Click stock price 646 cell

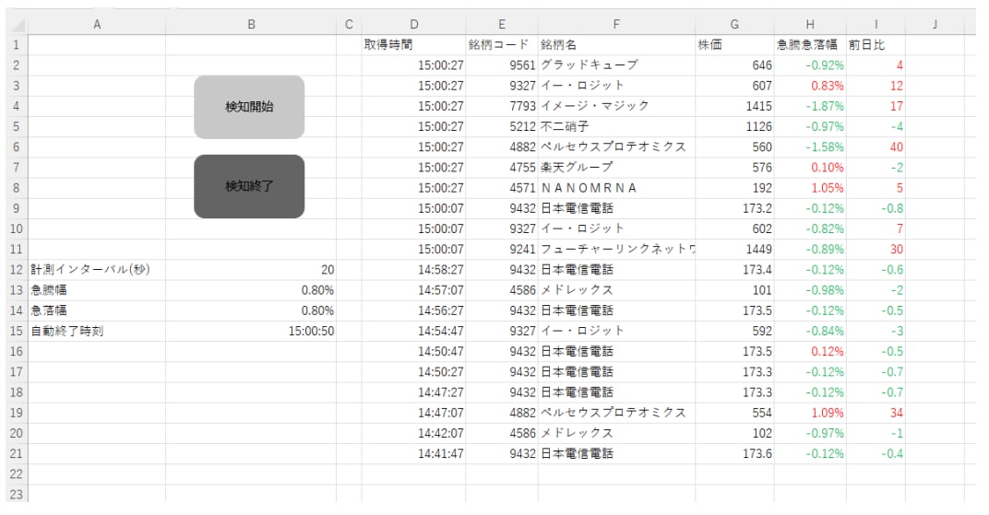734,64
